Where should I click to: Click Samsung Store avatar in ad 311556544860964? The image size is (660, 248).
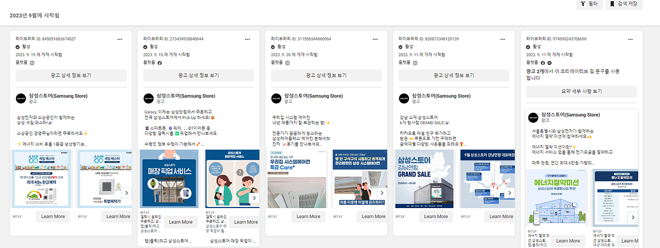pyautogui.click(x=276, y=98)
